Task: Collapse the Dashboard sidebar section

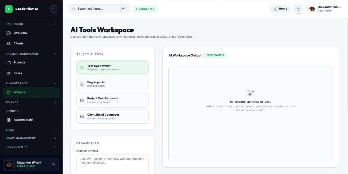Action: (x=55, y=24)
